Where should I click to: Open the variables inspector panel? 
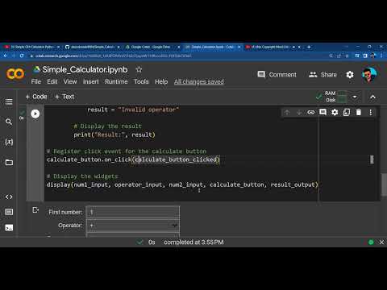point(9,142)
